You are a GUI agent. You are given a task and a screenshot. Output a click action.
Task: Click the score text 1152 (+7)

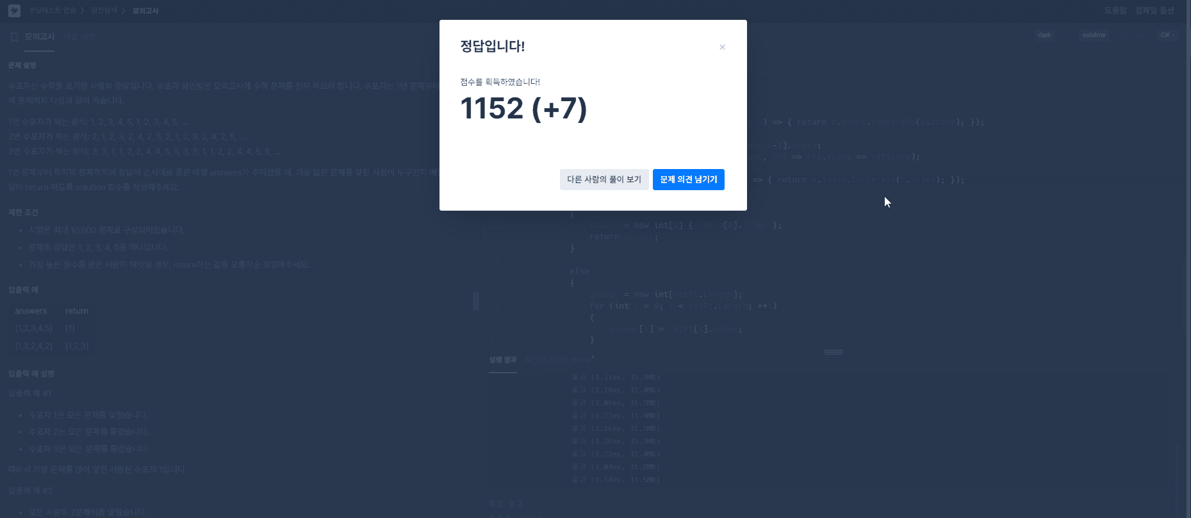click(523, 108)
